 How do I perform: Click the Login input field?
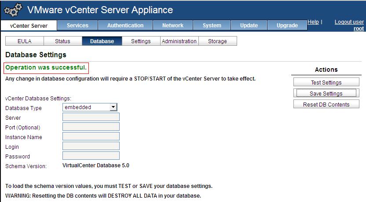coord(91,146)
